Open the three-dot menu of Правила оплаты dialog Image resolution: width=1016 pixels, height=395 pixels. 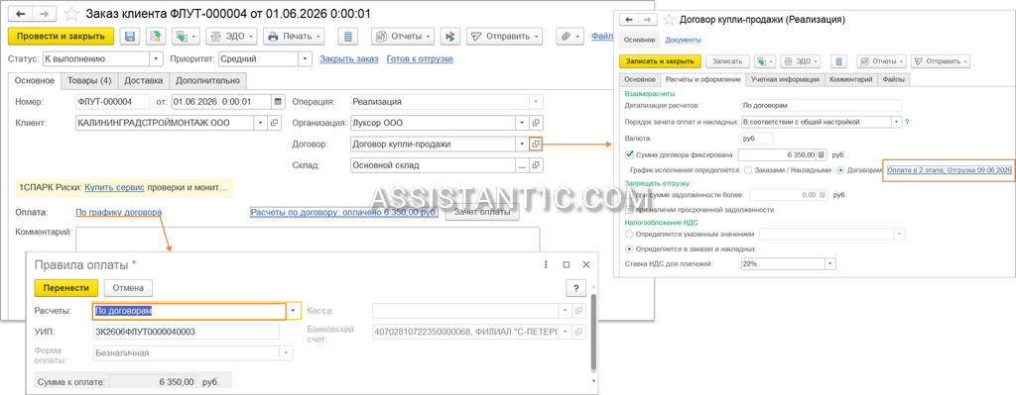click(547, 264)
